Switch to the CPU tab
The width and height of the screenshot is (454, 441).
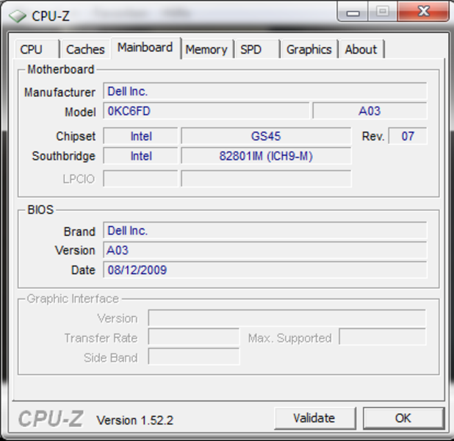[37, 49]
